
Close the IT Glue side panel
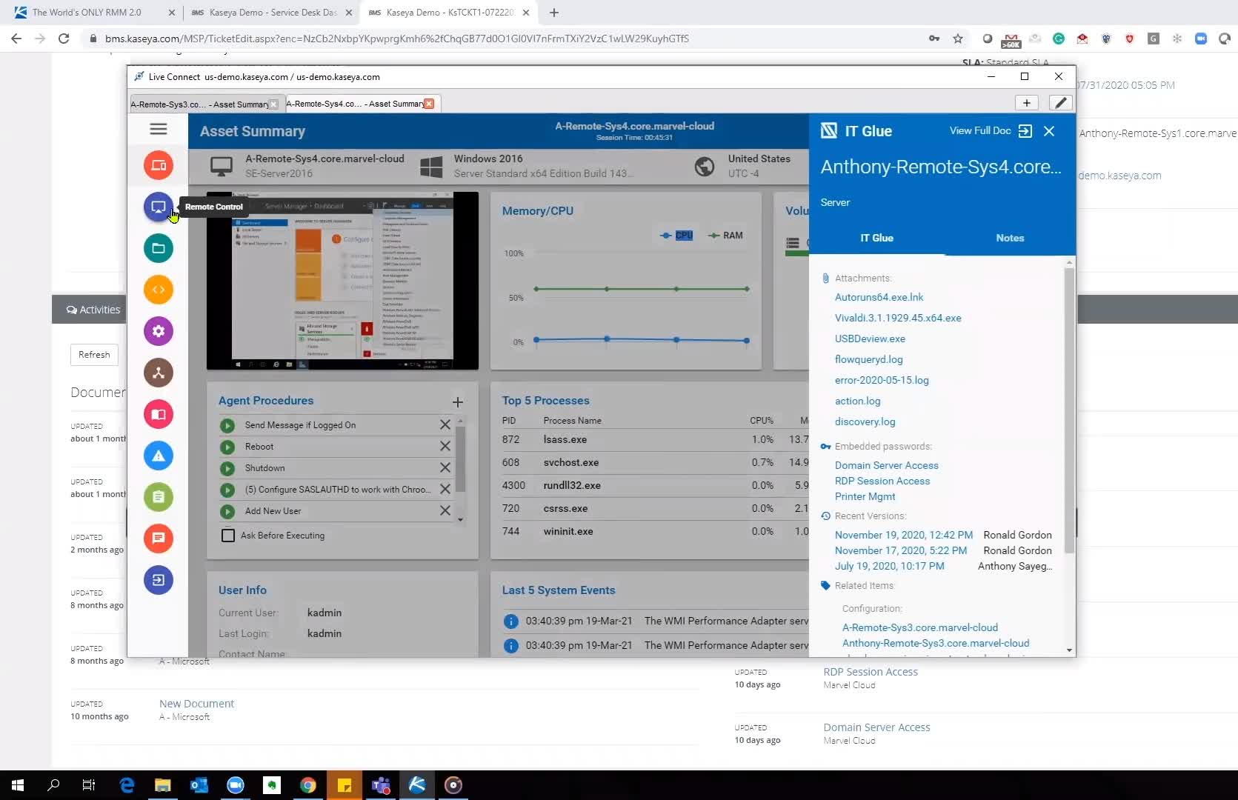coord(1049,131)
